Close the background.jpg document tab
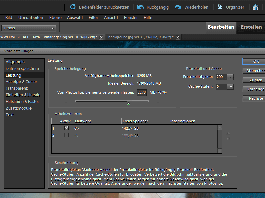 pos(178,37)
